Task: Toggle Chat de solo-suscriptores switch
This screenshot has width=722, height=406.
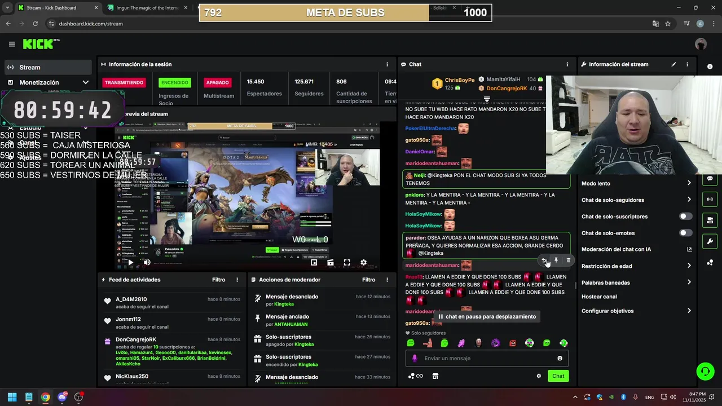Action: 685,217
